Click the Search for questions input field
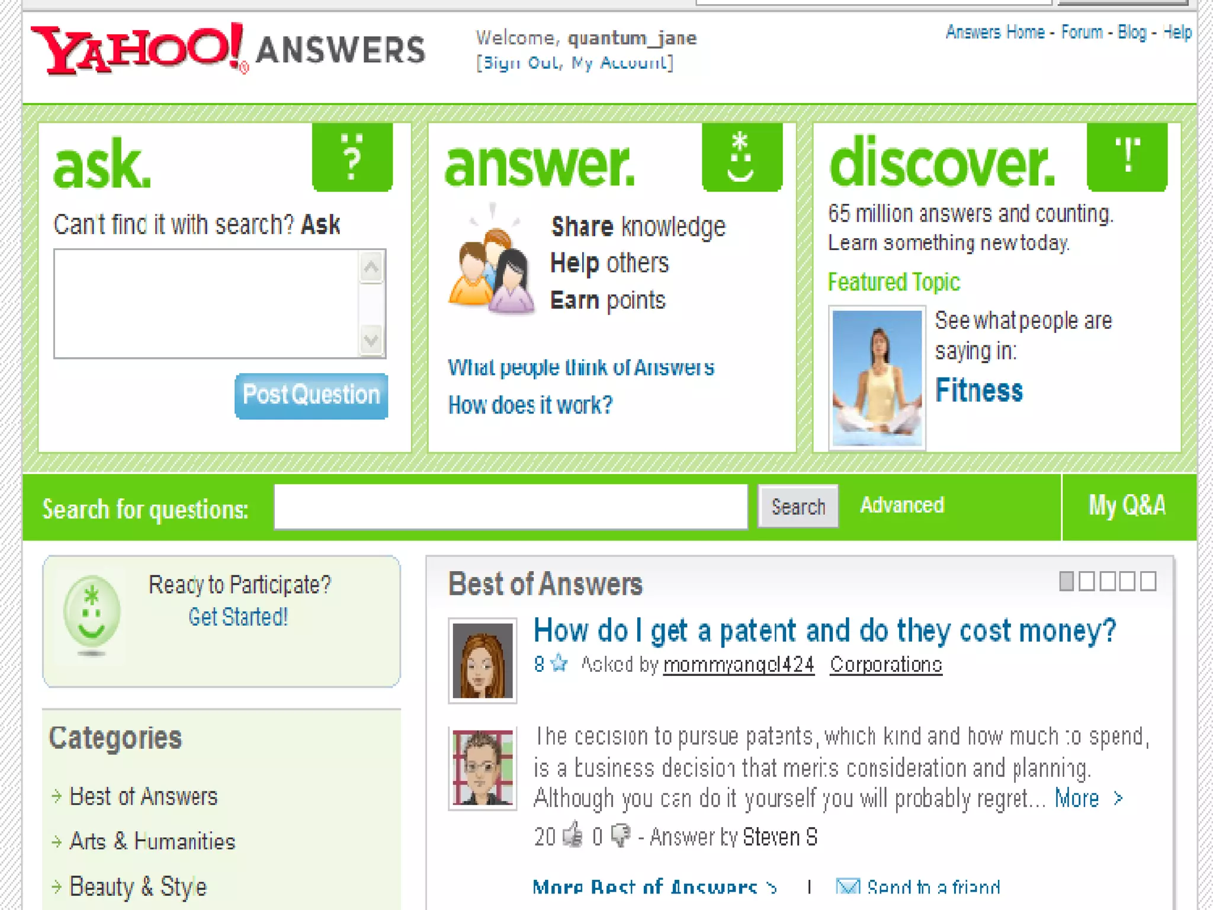Screen dimensions: 1213x910 [x=511, y=507]
